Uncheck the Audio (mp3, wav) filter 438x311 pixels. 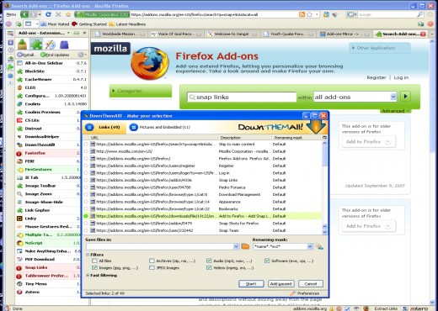pos(209,261)
